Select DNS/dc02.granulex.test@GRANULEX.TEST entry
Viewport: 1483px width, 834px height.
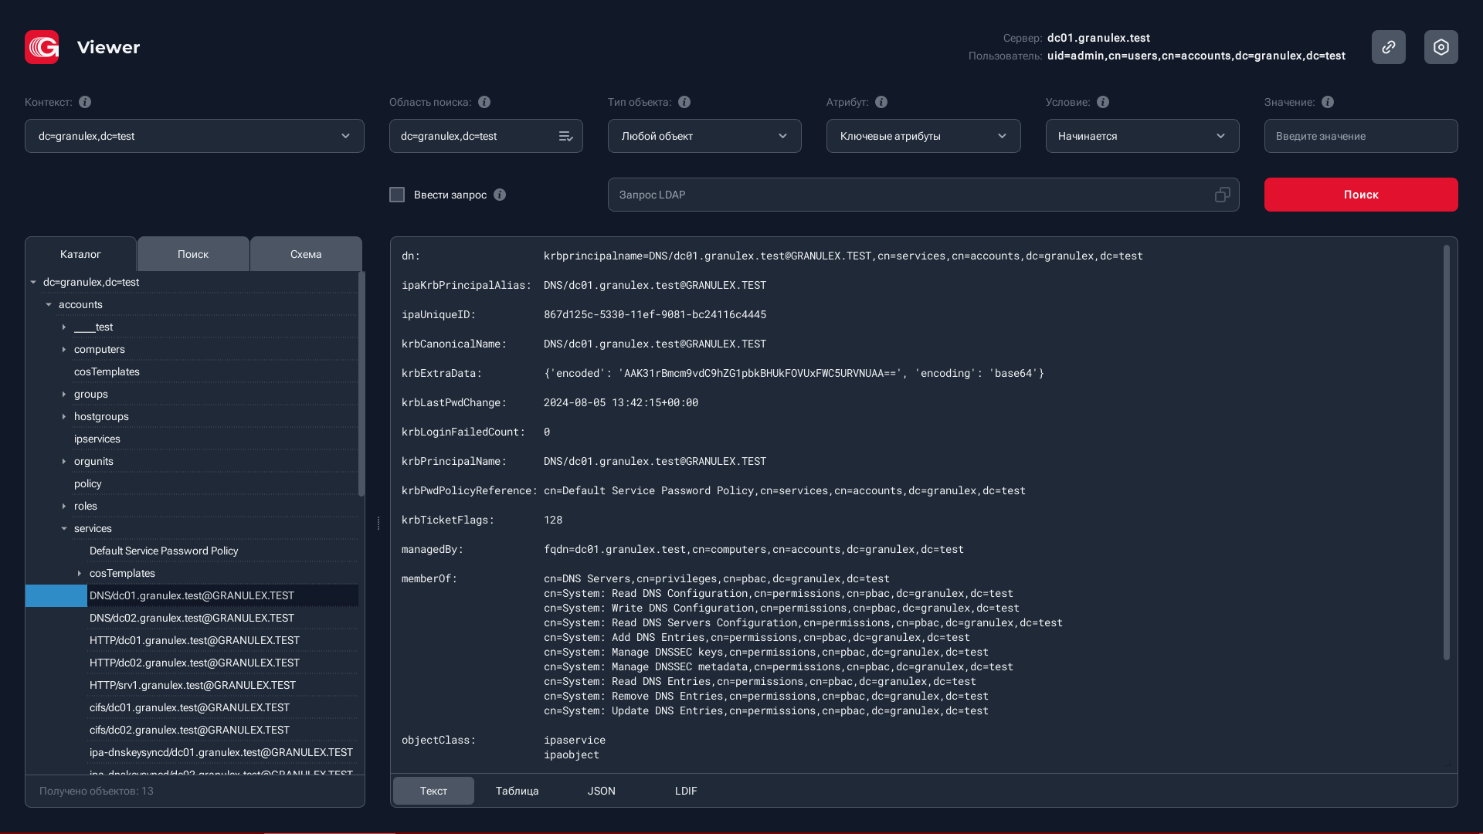(192, 619)
